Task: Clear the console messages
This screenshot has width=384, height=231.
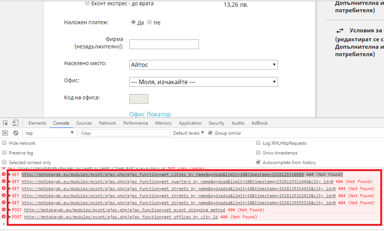Action: pos(15,133)
